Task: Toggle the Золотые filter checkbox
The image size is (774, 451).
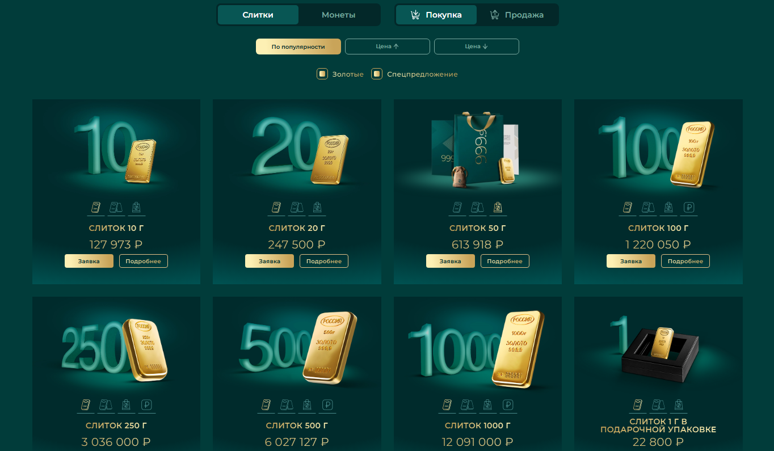Action: [322, 74]
